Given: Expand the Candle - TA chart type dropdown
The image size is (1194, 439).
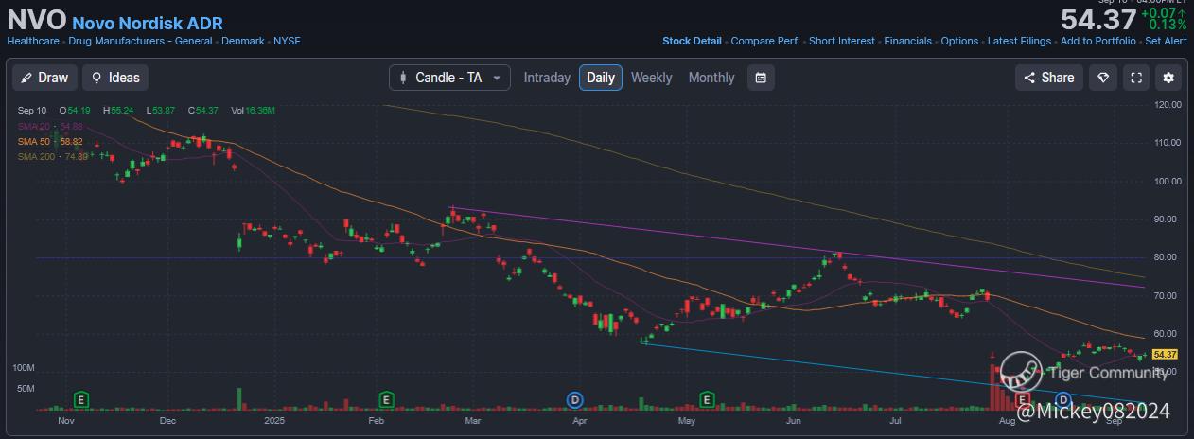Looking at the screenshot, I should 449,78.
